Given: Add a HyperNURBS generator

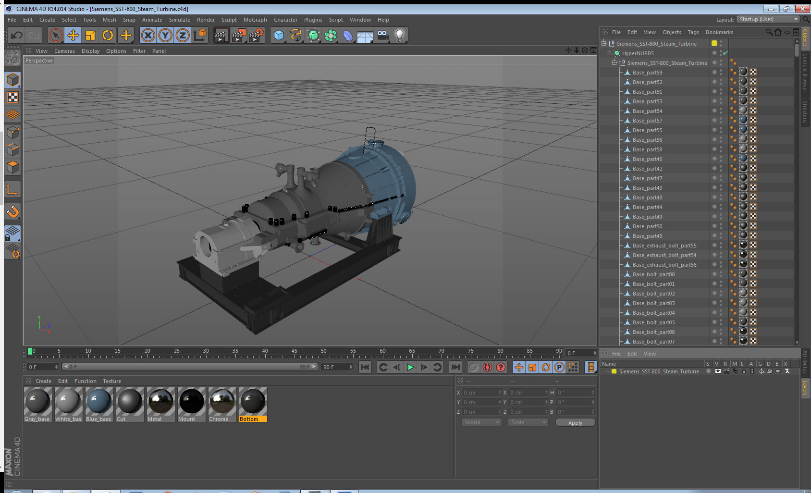Looking at the screenshot, I should (313, 35).
